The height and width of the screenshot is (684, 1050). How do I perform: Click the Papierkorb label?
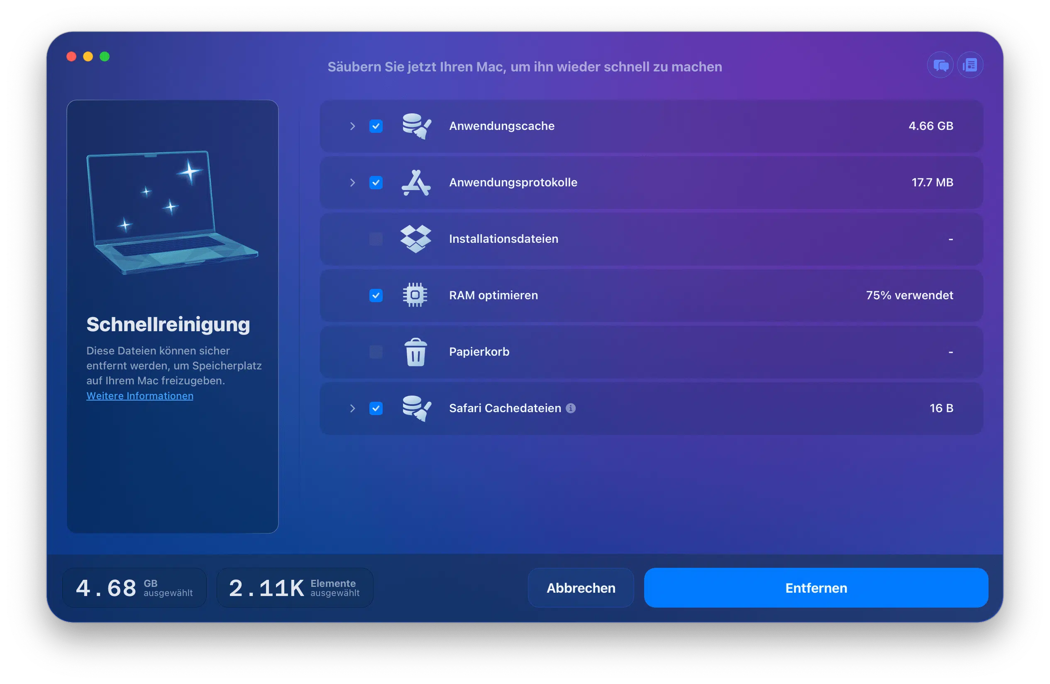click(479, 352)
